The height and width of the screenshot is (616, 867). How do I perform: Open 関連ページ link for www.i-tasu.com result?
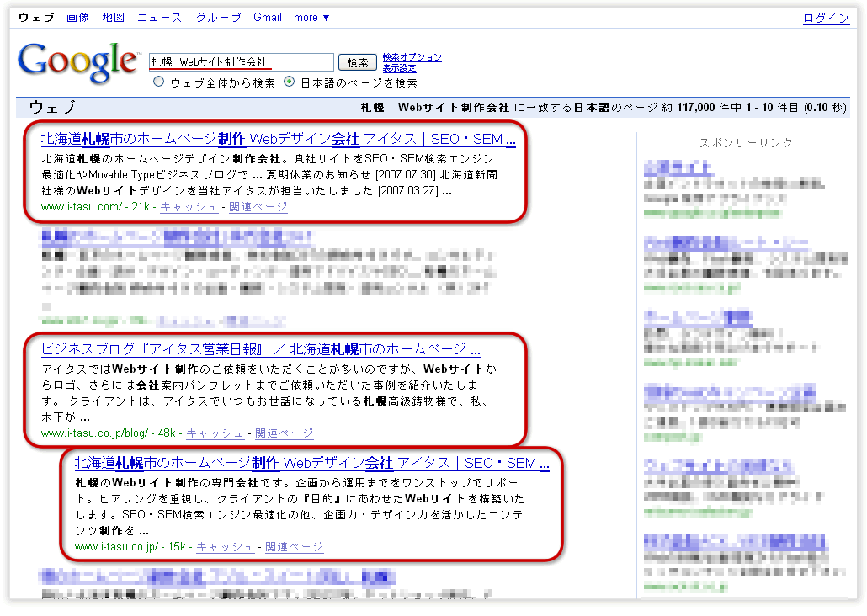tap(258, 207)
